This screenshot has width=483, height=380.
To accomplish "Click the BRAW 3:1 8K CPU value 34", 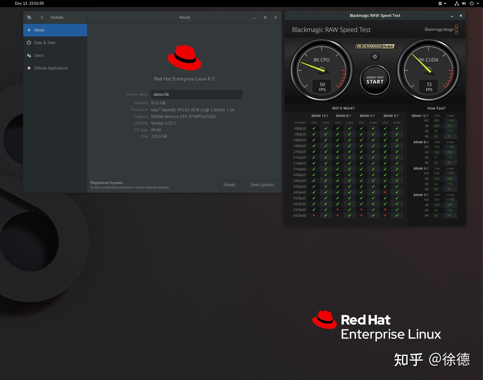I will point(436,216).
